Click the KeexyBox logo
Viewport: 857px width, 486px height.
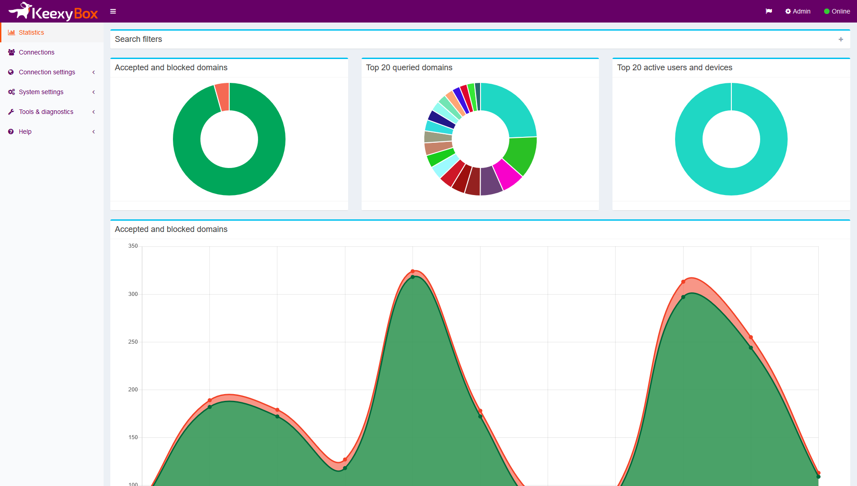point(53,11)
